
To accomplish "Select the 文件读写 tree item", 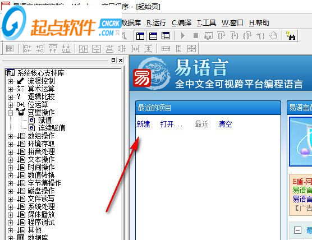I will click(41, 199).
